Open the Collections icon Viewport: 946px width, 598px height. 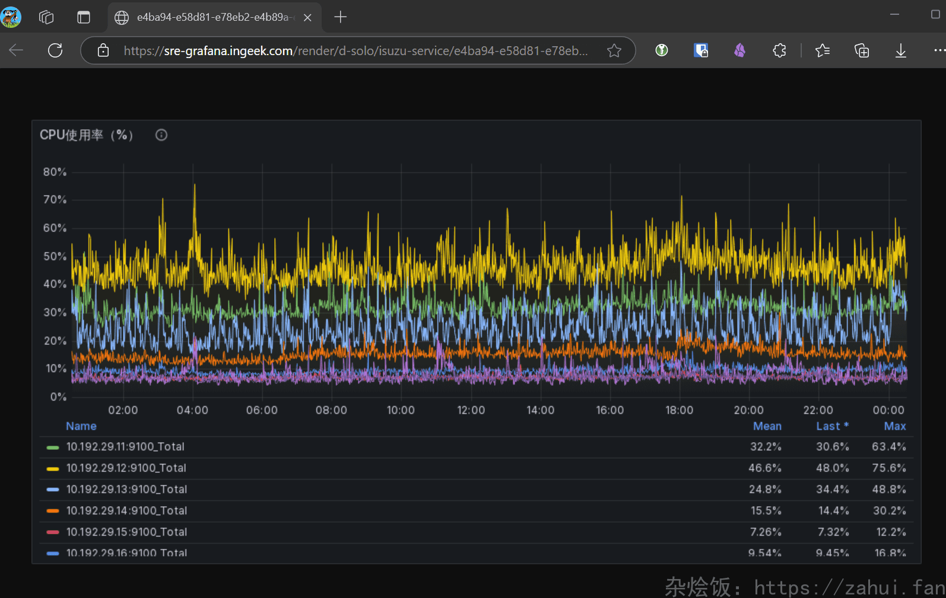point(862,50)
